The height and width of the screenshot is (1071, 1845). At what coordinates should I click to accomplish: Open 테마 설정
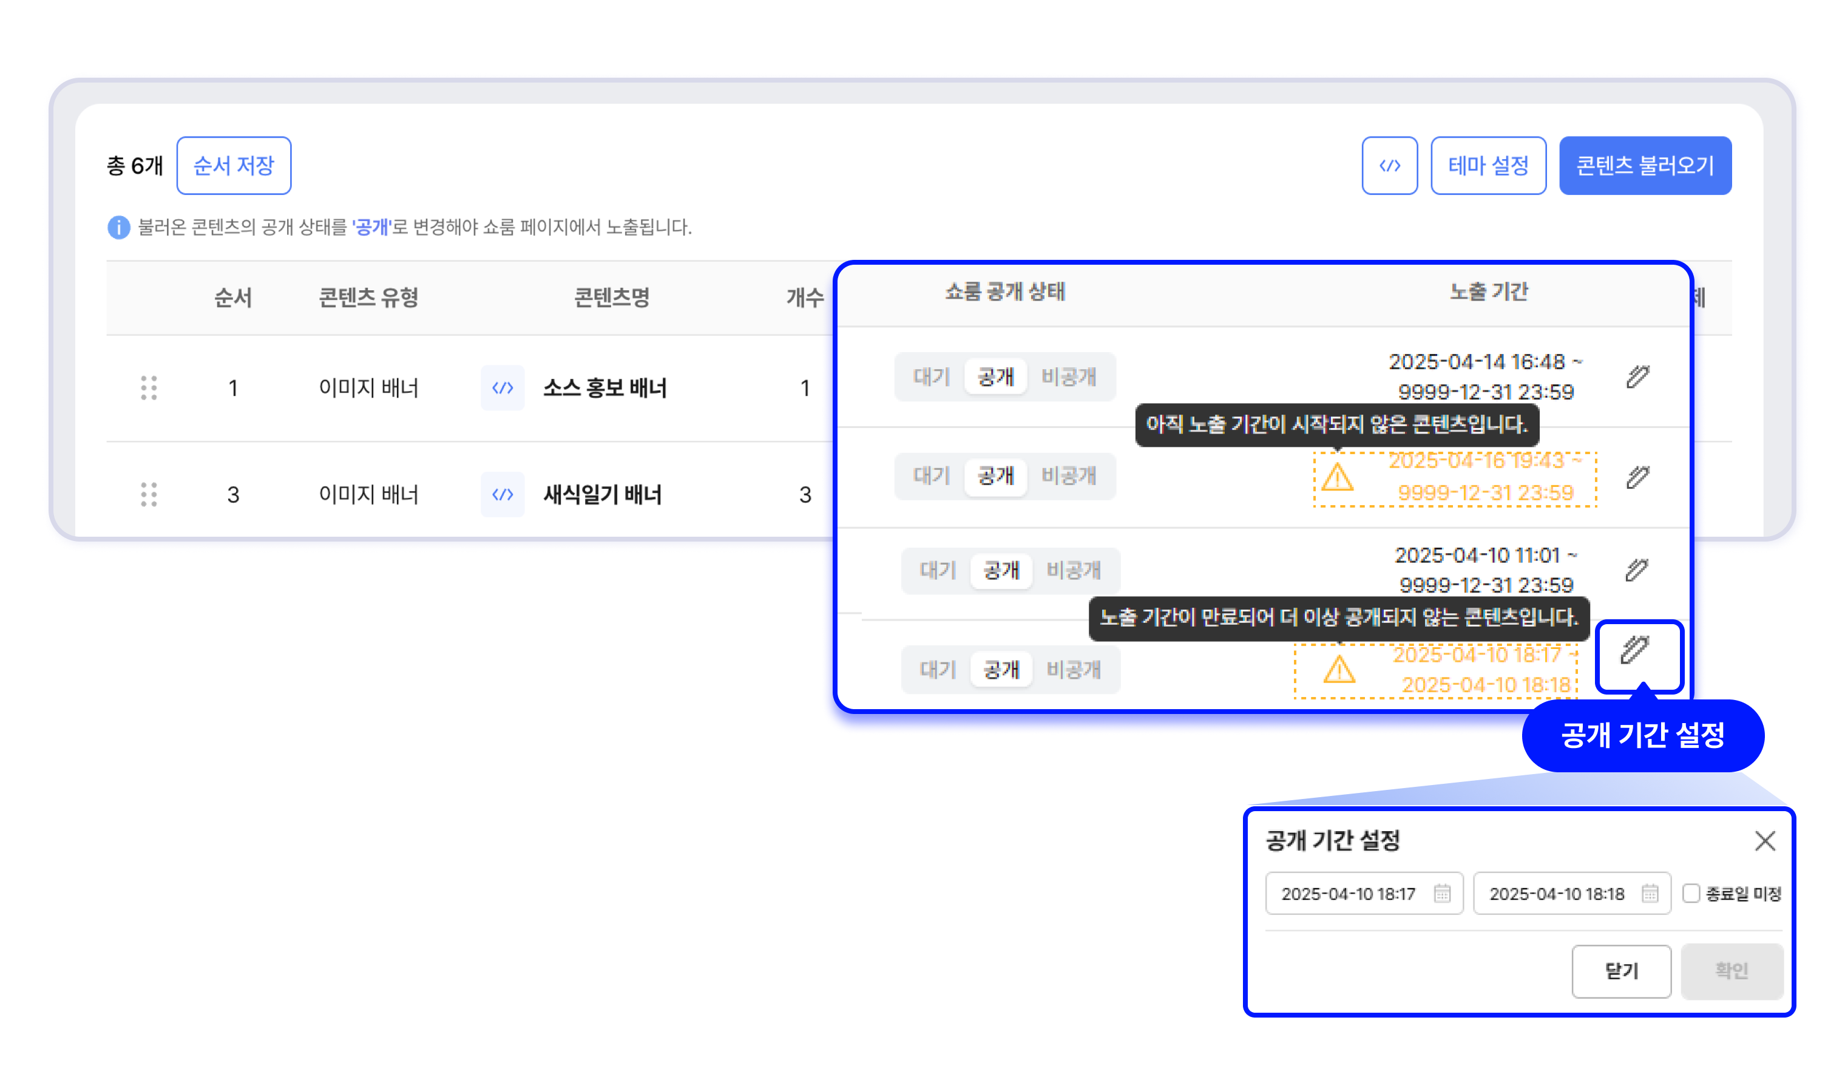pyautogui.click(x=1488, y=166)
